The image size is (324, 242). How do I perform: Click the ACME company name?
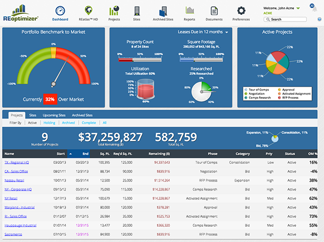[268, 13]
